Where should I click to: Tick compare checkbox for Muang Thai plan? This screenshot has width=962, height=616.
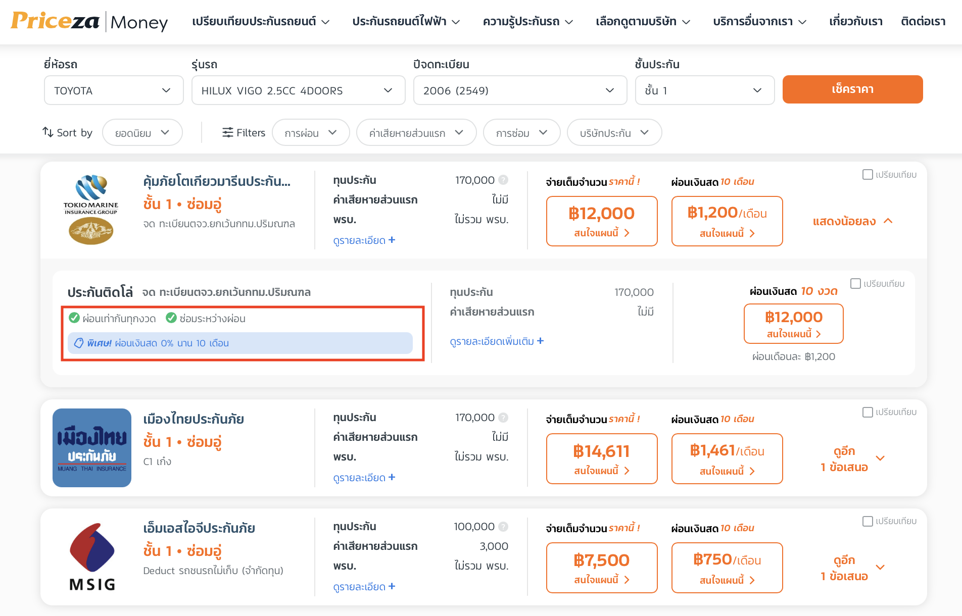point(868,412)
